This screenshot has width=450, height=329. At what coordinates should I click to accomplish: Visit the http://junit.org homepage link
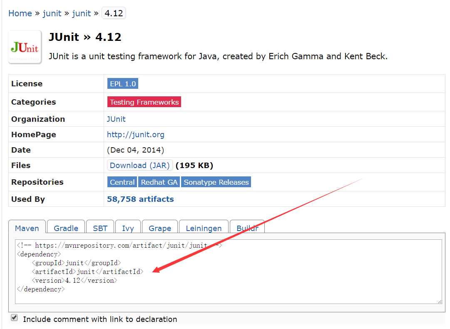[x=136, y=135]
